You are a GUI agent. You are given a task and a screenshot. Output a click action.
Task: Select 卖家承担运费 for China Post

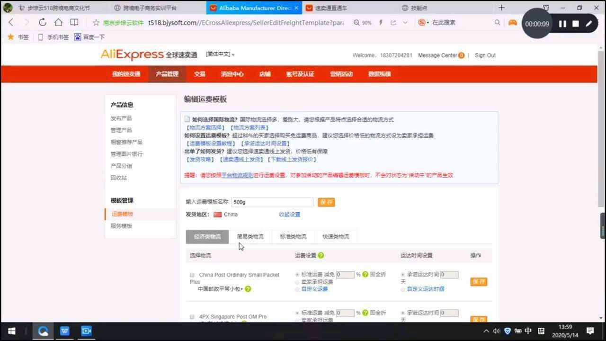(297, 282)
